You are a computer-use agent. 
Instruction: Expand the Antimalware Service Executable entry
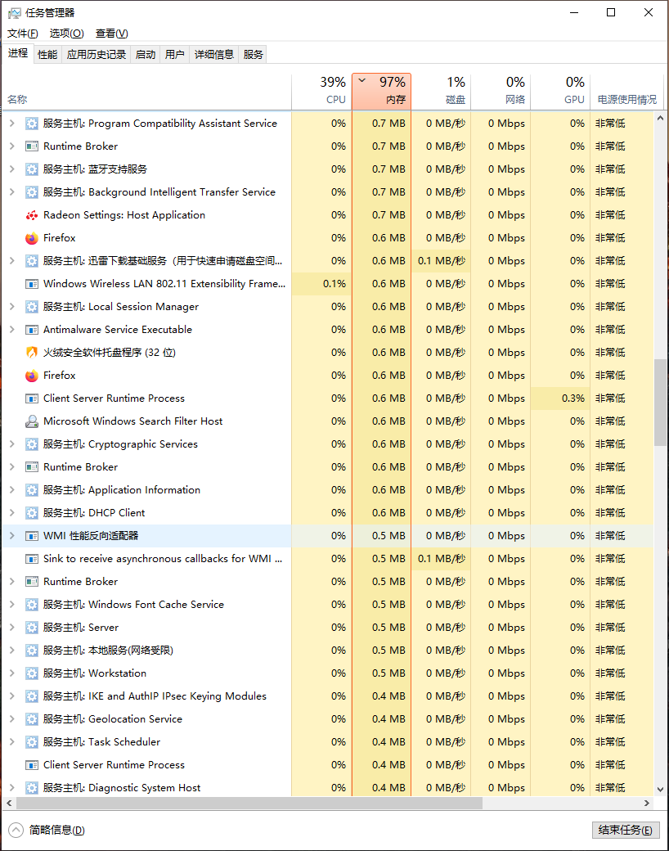[x=11, y=330]
